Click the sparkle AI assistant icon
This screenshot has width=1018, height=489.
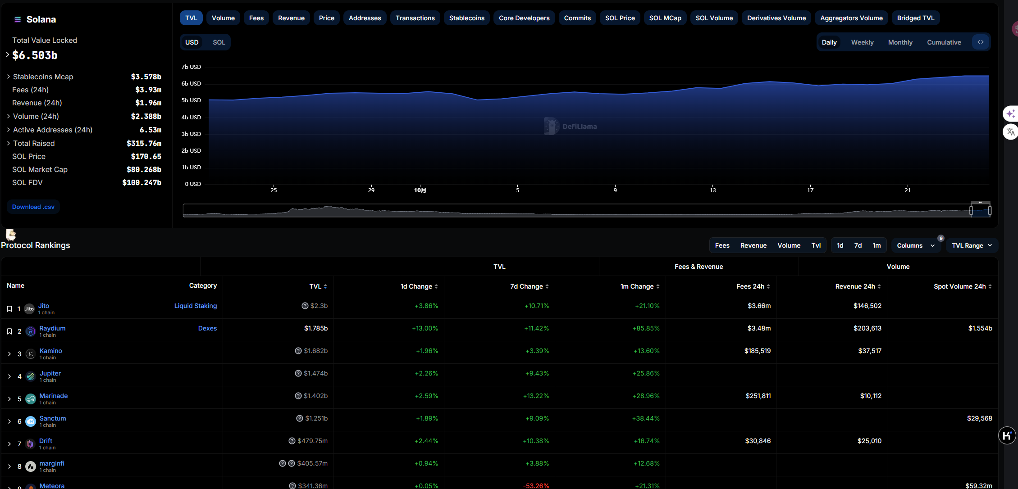(x=1011, y=113)
